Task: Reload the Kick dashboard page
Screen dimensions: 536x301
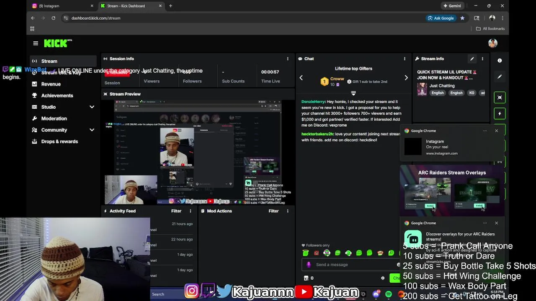Action: (53, 18)
